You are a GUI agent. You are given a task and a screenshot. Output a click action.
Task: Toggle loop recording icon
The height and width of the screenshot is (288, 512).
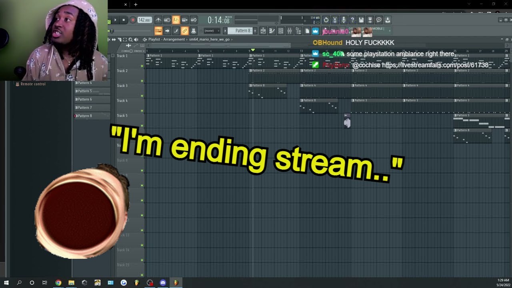[x=194, y=20]
